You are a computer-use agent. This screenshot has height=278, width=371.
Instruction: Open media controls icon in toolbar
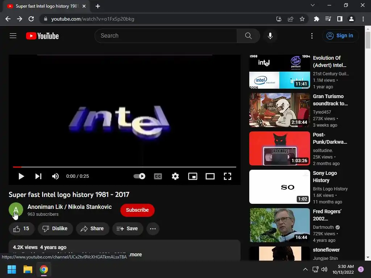pos(328,19)
